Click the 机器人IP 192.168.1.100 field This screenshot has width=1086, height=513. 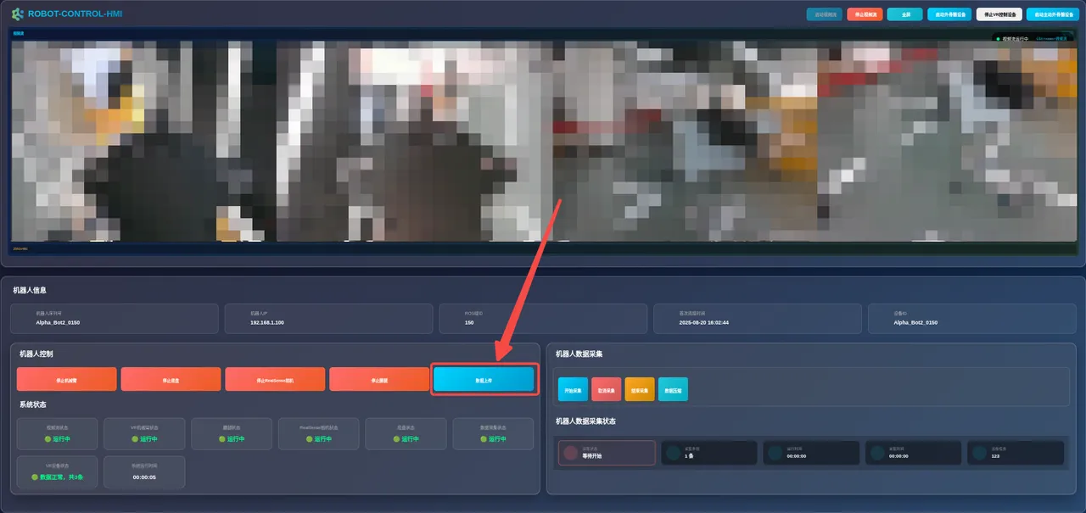[329, 318]
